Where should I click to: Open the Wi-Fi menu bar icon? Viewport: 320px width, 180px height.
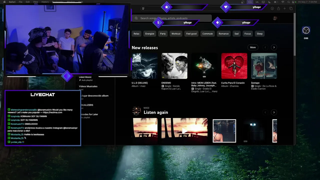coord(283,2)
